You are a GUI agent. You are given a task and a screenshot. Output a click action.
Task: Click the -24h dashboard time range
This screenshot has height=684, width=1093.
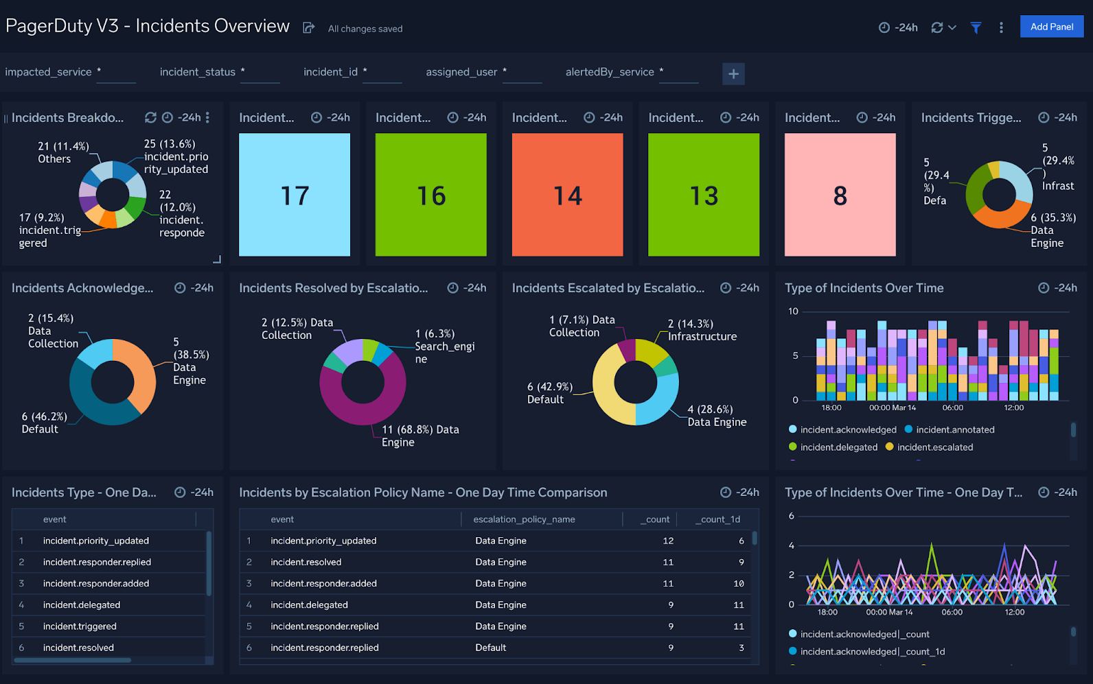pyautogui.click(x=906, y=27)
